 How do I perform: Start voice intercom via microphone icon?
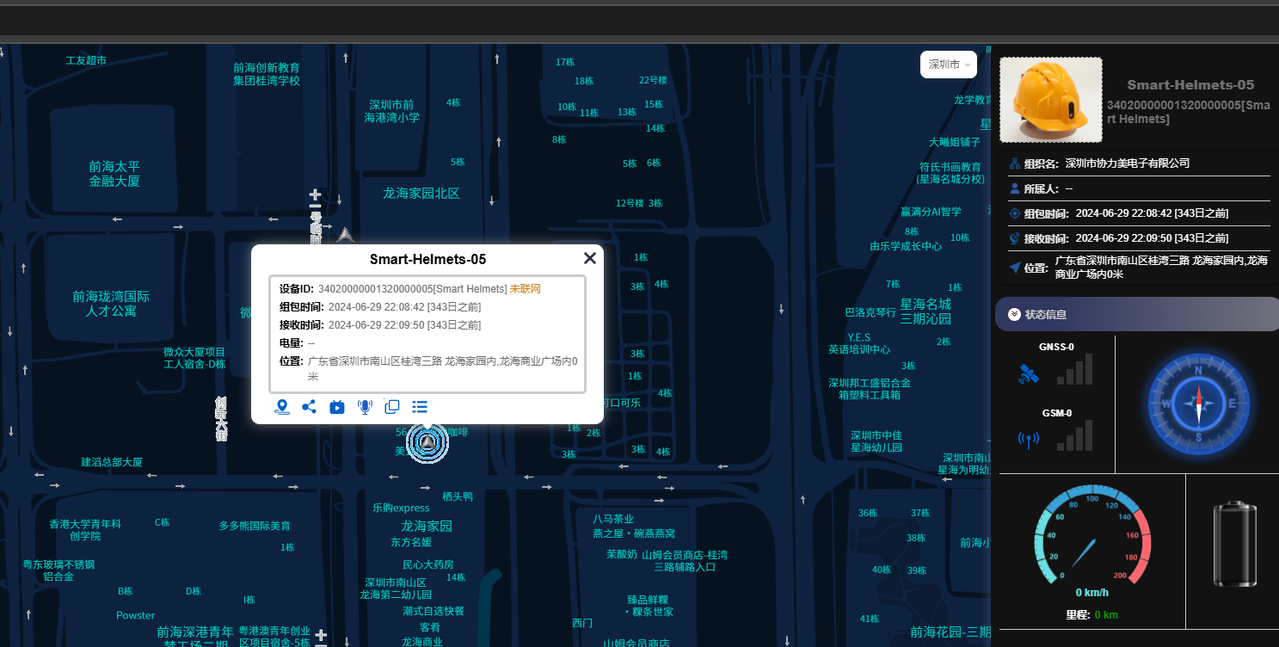tap(365, 407)
